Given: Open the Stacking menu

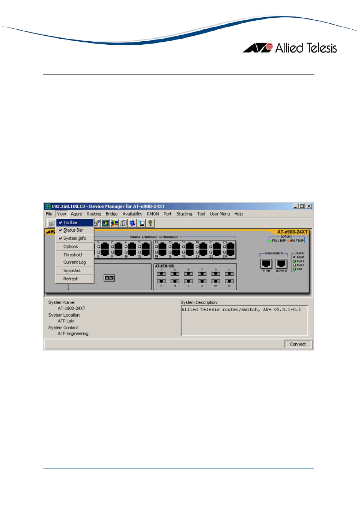Looking at the screenshot, I should pyautogui.click(x=184, y=214).
